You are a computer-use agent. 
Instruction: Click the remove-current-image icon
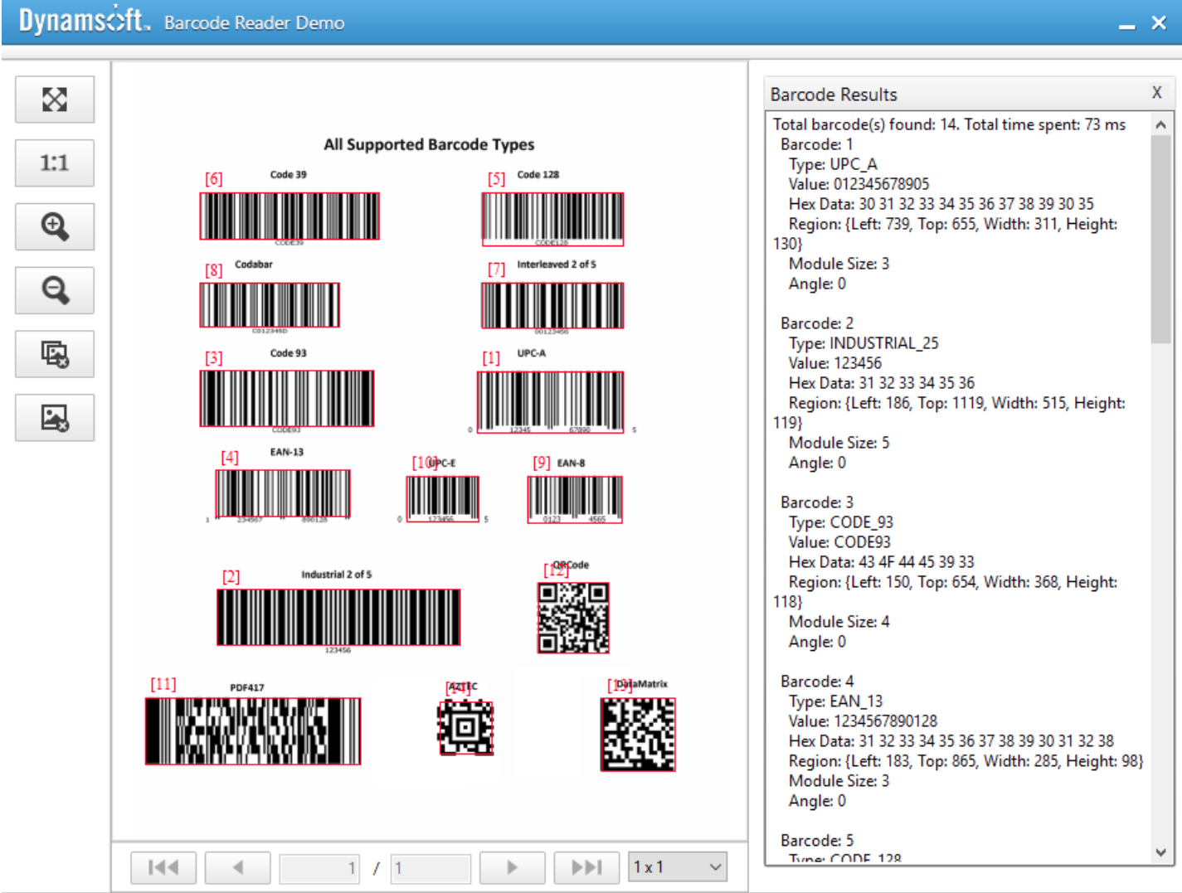coord(55,418)
